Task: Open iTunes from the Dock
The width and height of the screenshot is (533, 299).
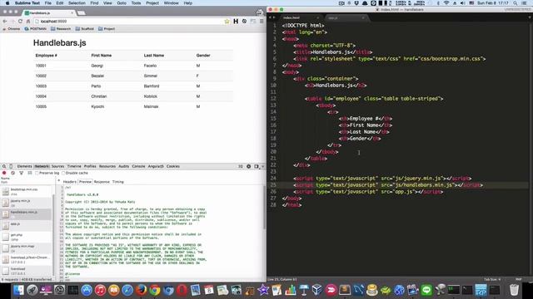Action: click(x=100, y=290)
